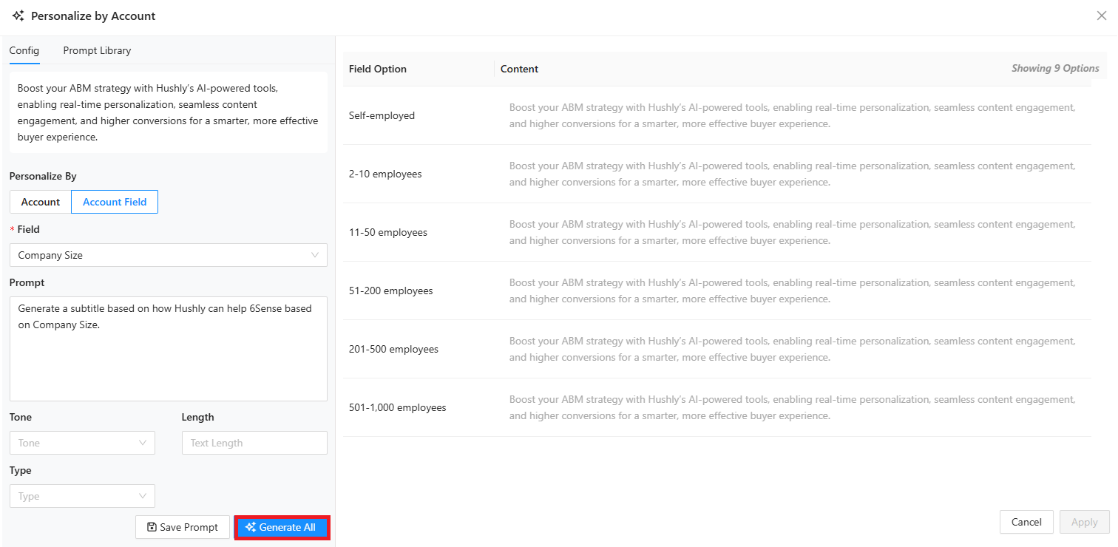
Task: Click the content text for 2-10 employees row
Action: [x=792, y=174]
